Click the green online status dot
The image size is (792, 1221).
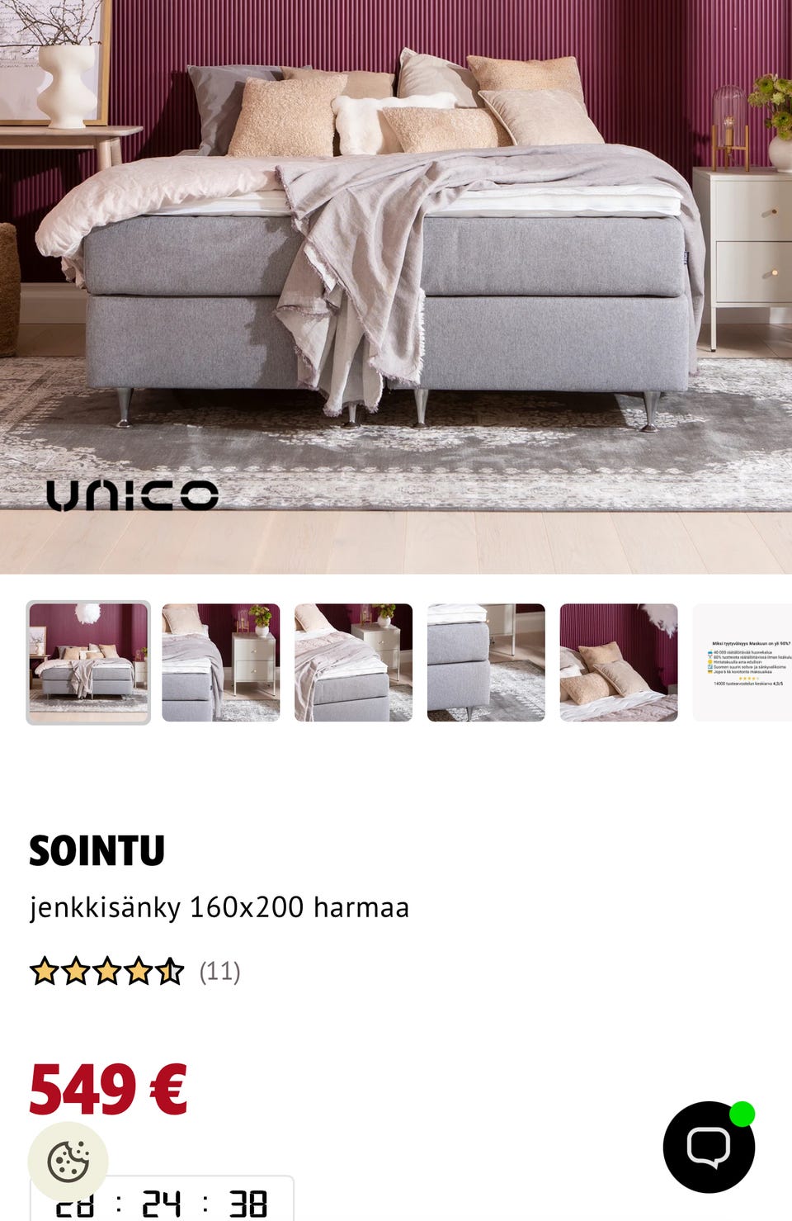point(742,1114)
